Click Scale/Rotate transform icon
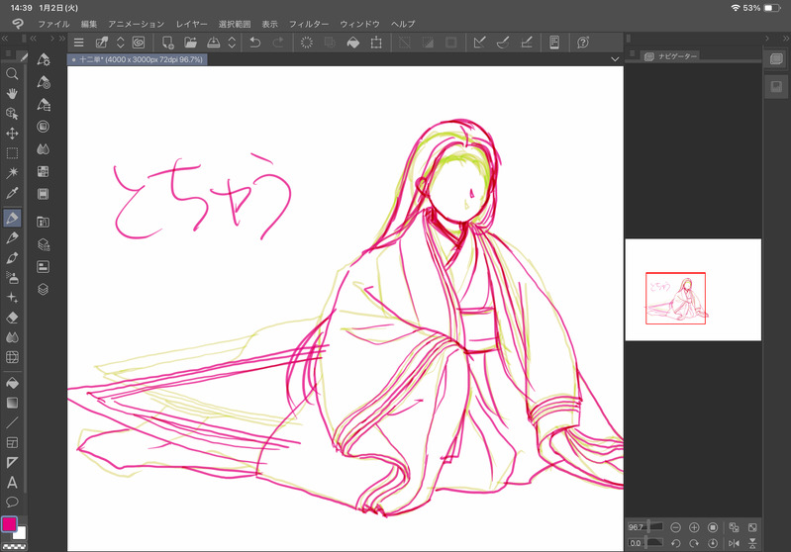791x552 pixels. tap(376, 43)
